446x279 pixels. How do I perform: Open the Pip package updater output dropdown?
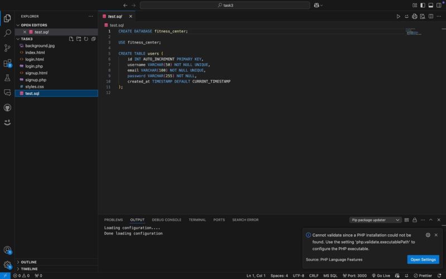(375, 220)
